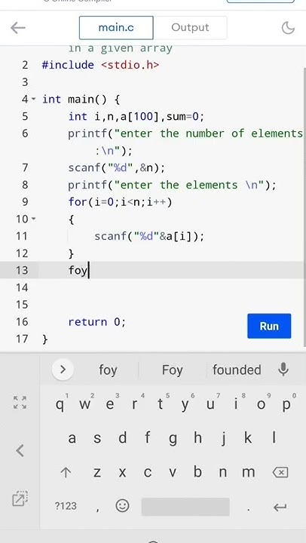Run the program with Run button

pyautogui.click(x=269, y=326)
